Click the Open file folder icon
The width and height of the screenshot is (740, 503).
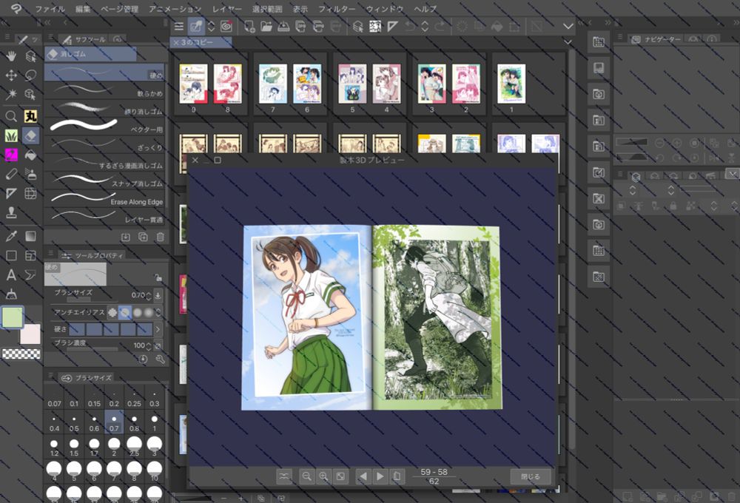tap(266, 27)
